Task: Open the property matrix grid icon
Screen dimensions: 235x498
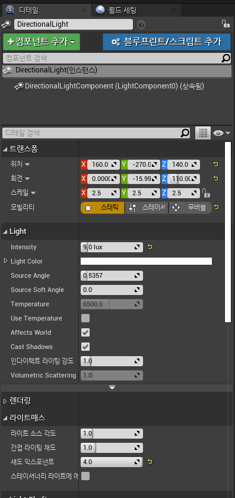Action: coord(203,134)
